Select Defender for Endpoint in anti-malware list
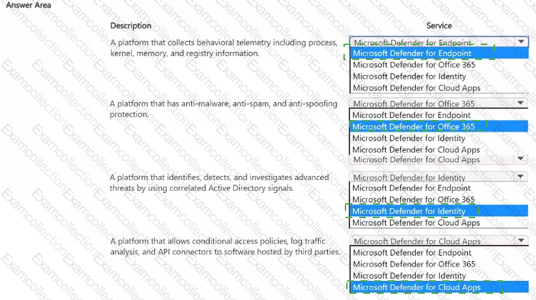This screenshot has height=300, width=536. [412, 115]
